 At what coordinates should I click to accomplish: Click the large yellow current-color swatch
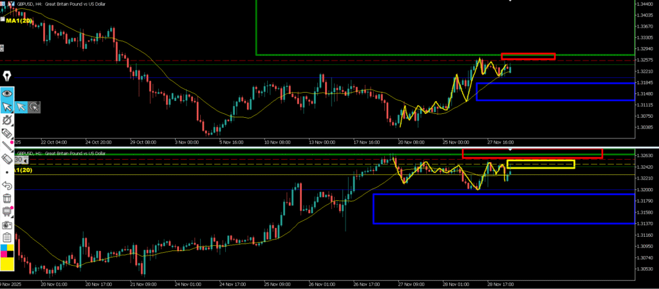[x=7, y=264]
